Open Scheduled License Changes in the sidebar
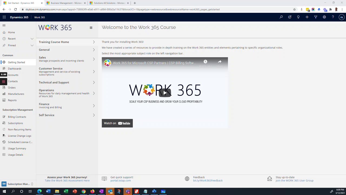This screenshot has height=195, width=346. (x=20, y=142)
